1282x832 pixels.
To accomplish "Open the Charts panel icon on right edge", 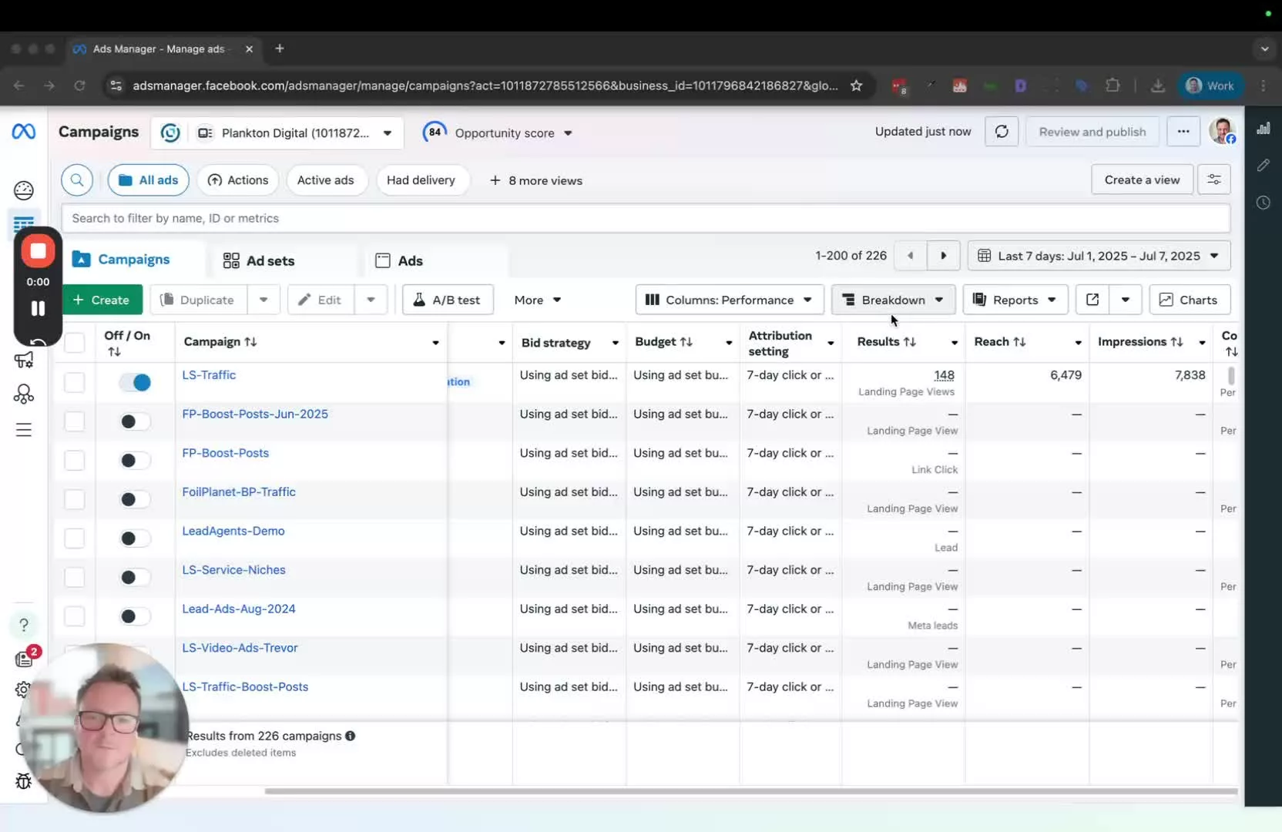I will click(1263, 128).
